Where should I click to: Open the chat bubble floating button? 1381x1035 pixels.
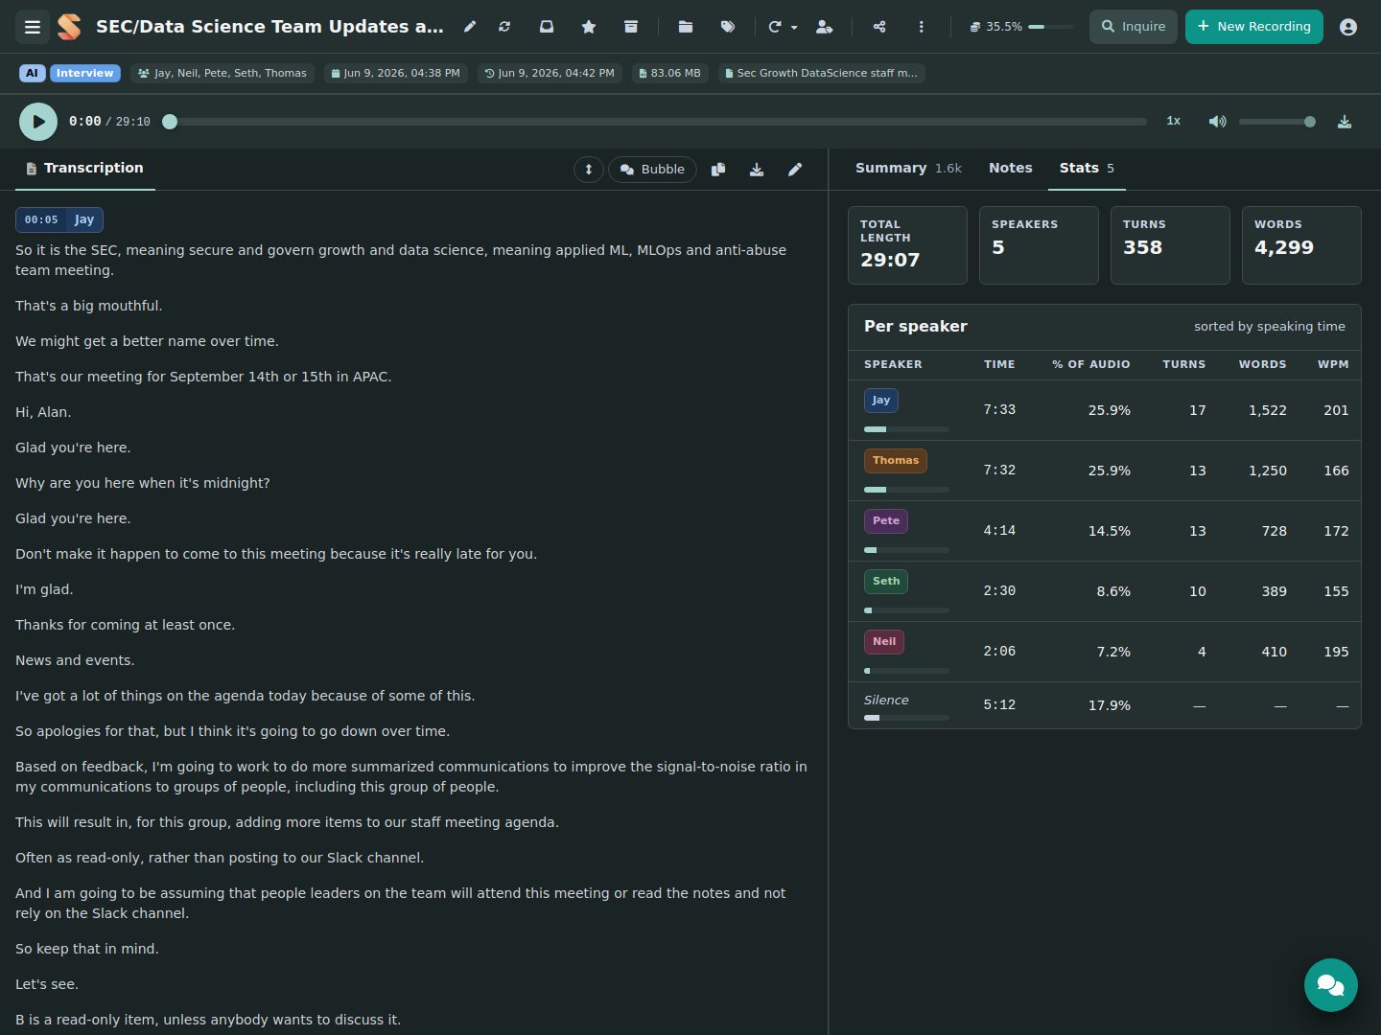click(1331, 985)
